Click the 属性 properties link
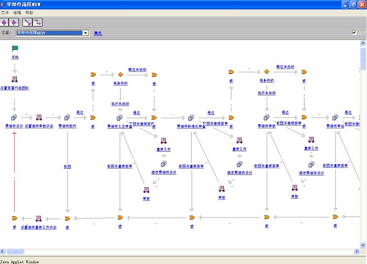The image size is (367, 264). [98, 33]
